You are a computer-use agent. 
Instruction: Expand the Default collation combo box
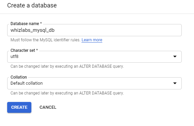click(94, 83)
